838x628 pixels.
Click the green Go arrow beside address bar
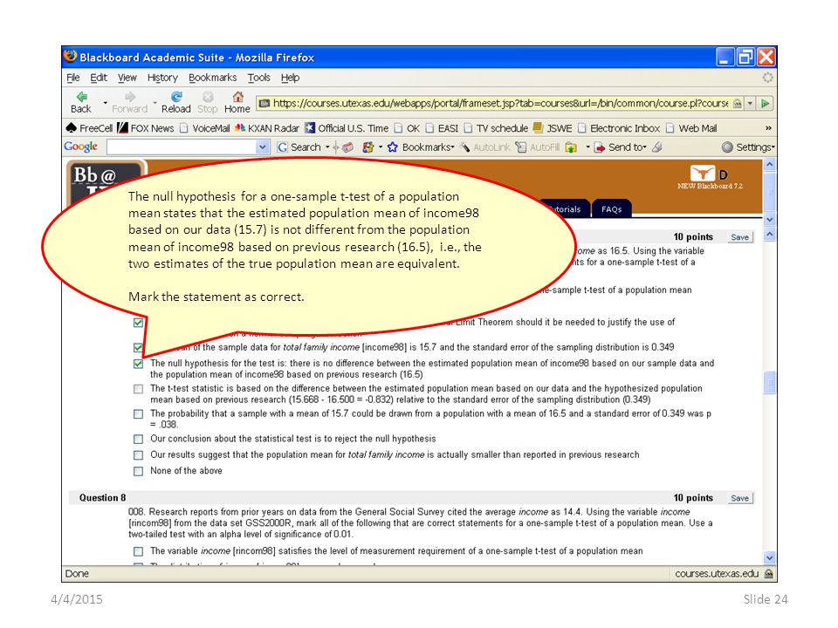coord(766,103)
